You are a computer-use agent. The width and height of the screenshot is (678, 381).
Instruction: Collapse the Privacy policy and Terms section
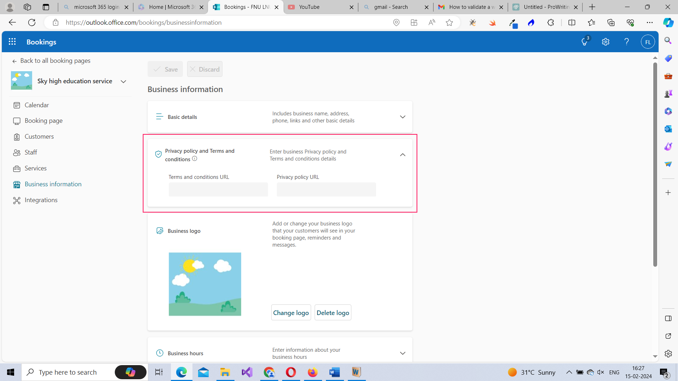[x=403, y=155]
